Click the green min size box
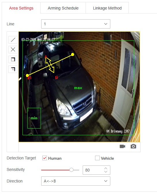The height and width of the screenshot is (194, 157). pos(34,118)
